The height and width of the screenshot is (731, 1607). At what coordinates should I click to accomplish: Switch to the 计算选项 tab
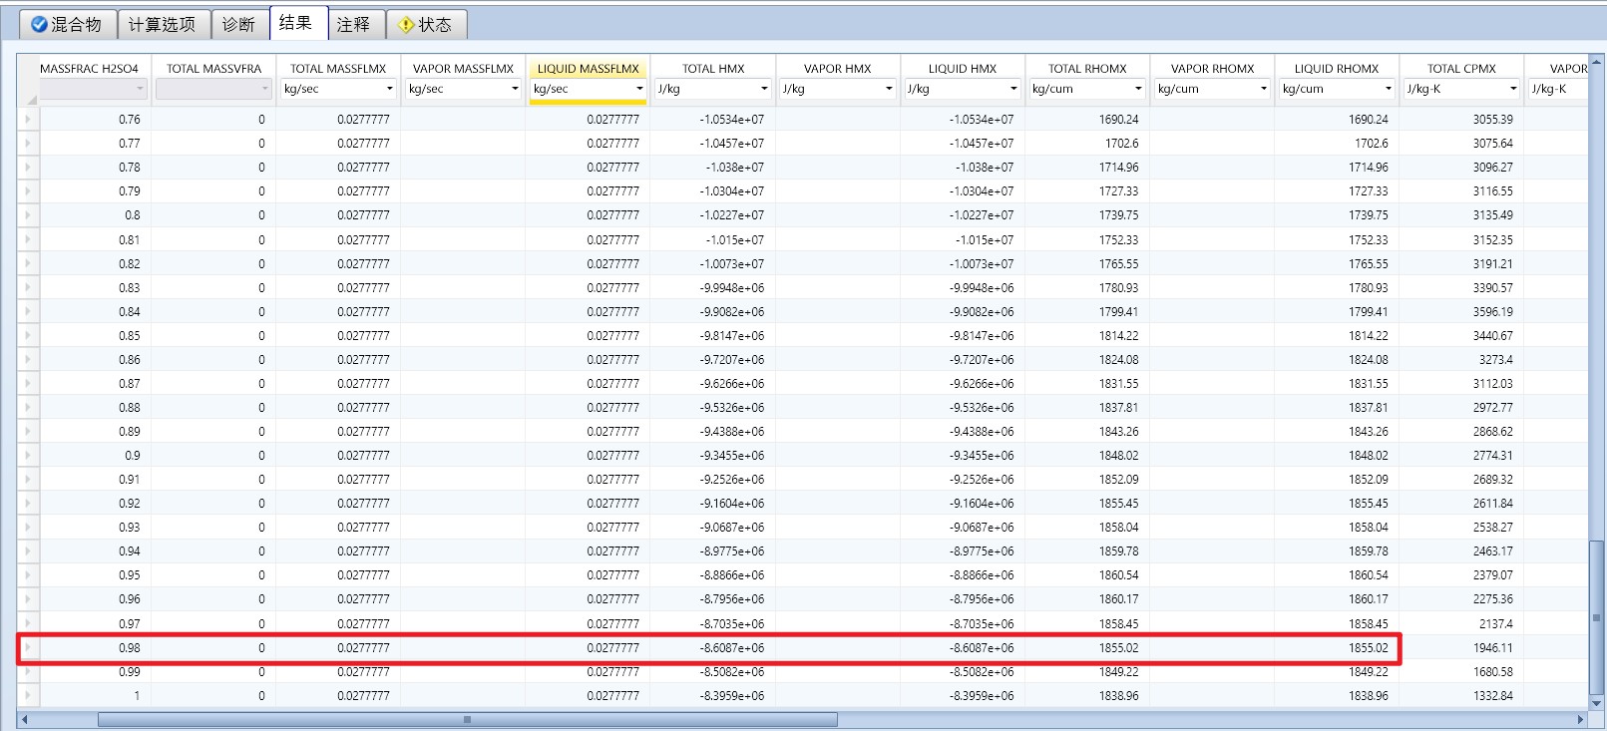click(x=164, y=24)
